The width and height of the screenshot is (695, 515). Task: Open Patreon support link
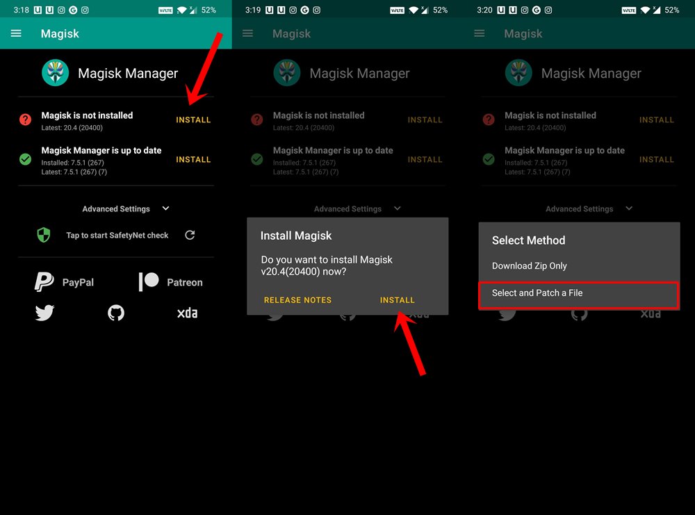171,282
